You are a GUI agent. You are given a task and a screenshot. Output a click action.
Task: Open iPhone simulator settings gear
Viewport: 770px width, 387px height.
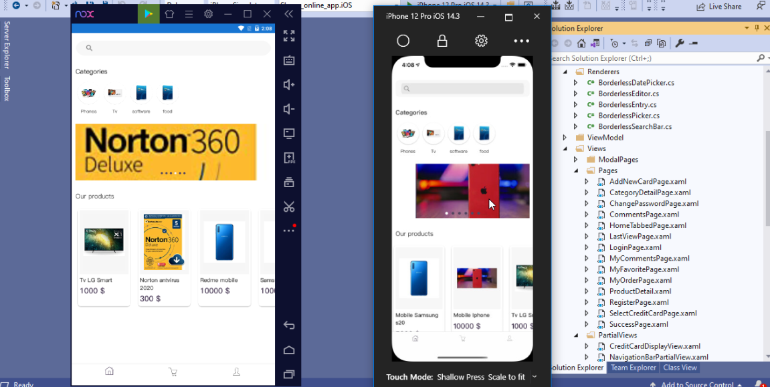(x=481, y=41)
